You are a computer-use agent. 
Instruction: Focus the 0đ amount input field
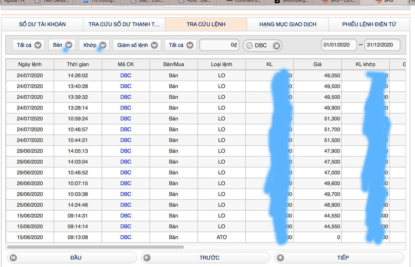click(x=219, y=45)
